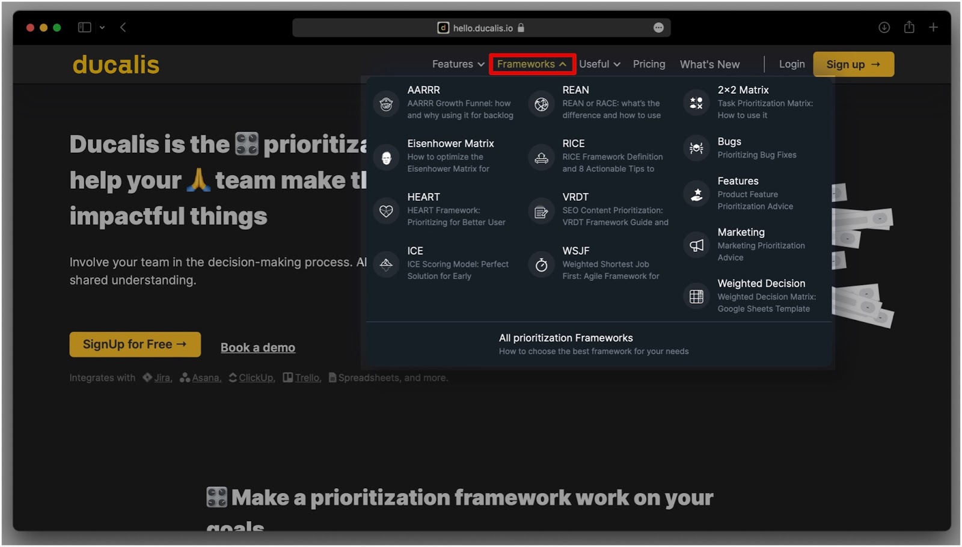Select the WSJF menu entry title
Viewport: 962px width, 547px height.
click(x=575, y=251)
